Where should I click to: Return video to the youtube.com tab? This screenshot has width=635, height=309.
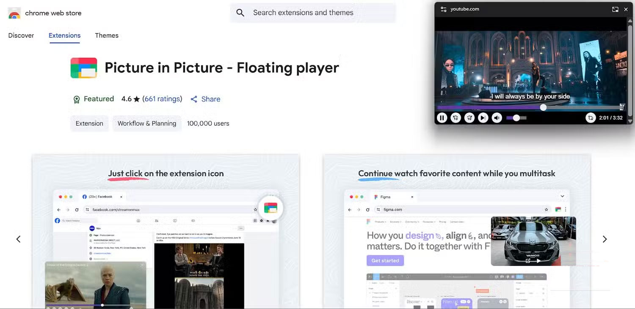[615, 9]
